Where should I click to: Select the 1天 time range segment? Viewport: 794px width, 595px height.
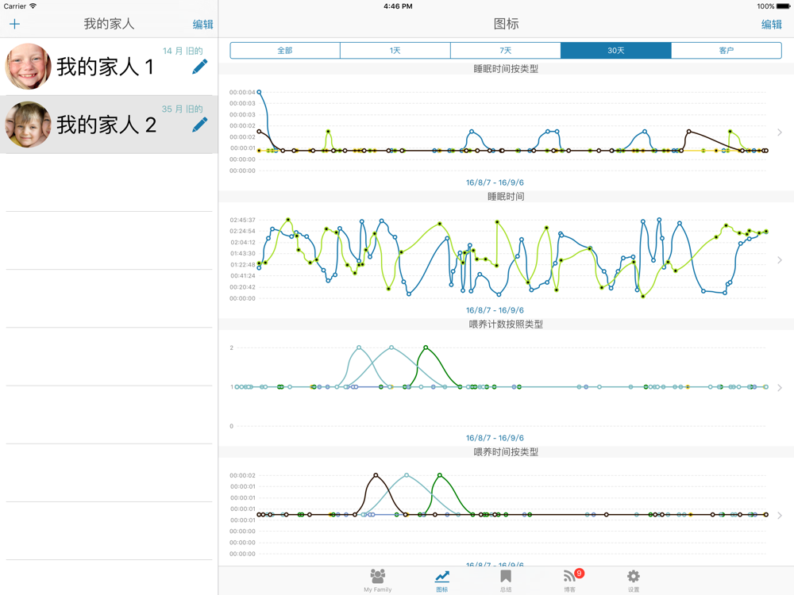click(395, 51)
